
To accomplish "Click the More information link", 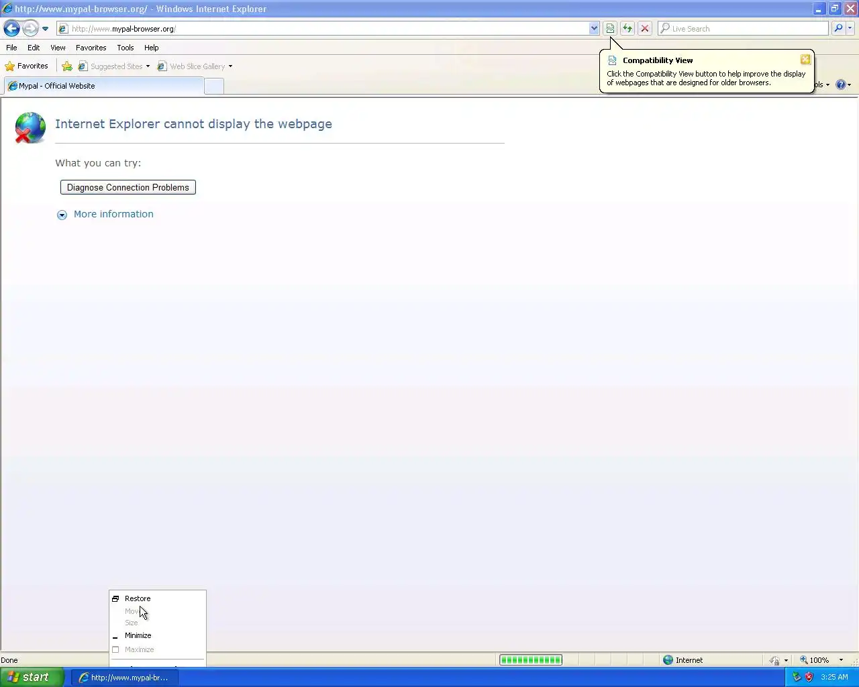I will [113, 214].
